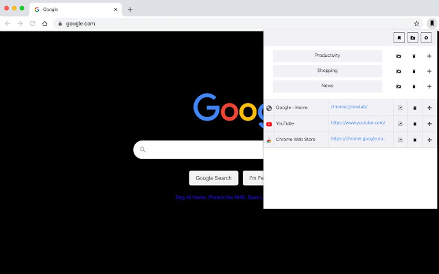Open the https://www.youtube.com/ link

(x=358, y=123)
